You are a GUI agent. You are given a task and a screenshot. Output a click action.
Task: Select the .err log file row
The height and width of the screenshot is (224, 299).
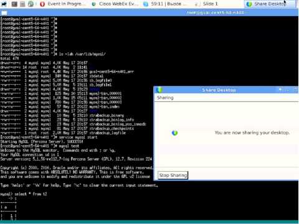pos(67,72)
